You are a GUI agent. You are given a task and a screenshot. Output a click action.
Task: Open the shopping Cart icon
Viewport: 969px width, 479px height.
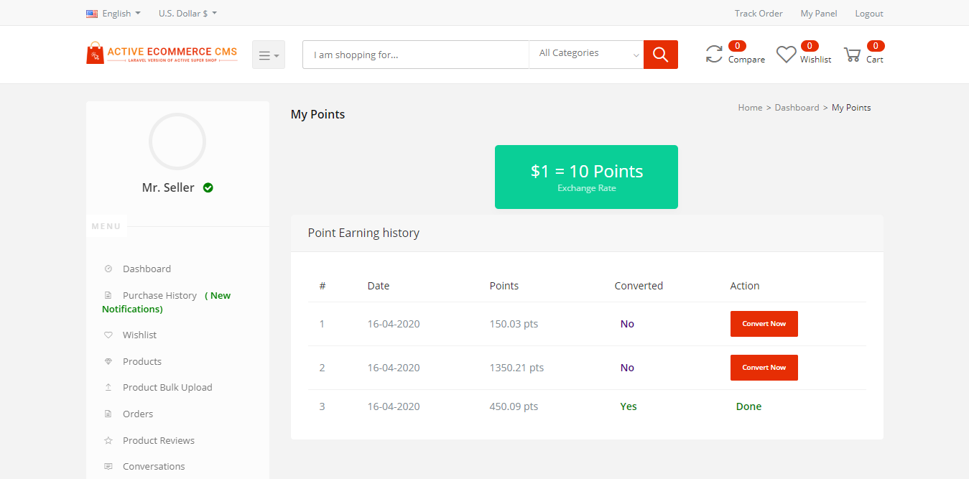[x=852, y=55]
